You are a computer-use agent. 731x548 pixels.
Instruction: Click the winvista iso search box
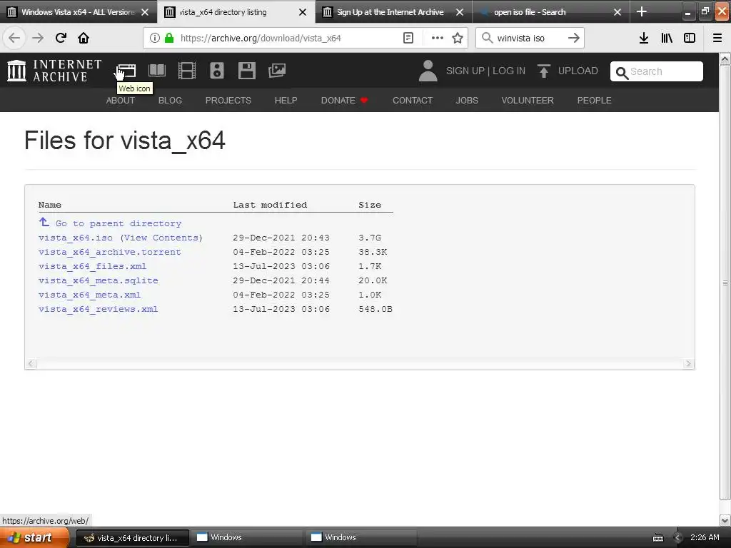(530, 38)
